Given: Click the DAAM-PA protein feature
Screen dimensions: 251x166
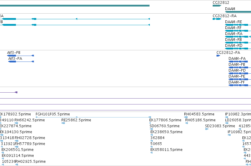Looking at the screenshot, I should (238, 62).
